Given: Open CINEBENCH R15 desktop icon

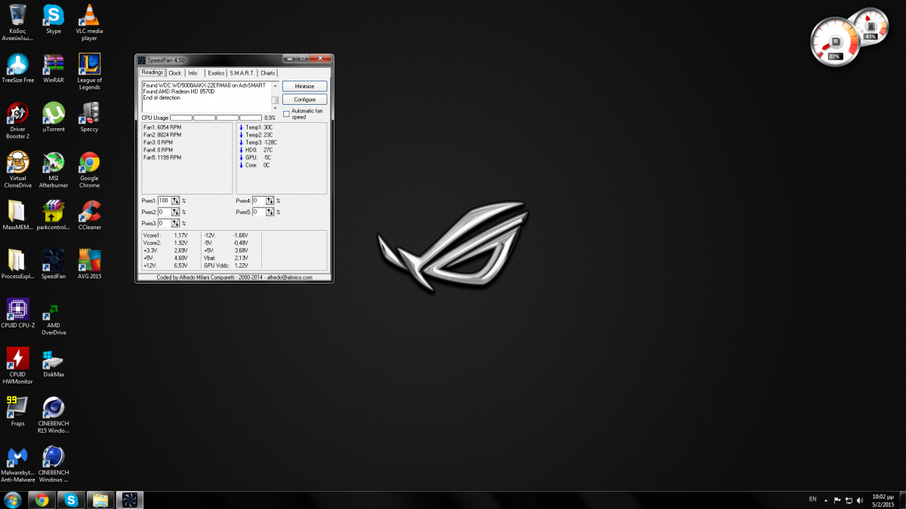Looking at the screenshot, I should (54, 415).
